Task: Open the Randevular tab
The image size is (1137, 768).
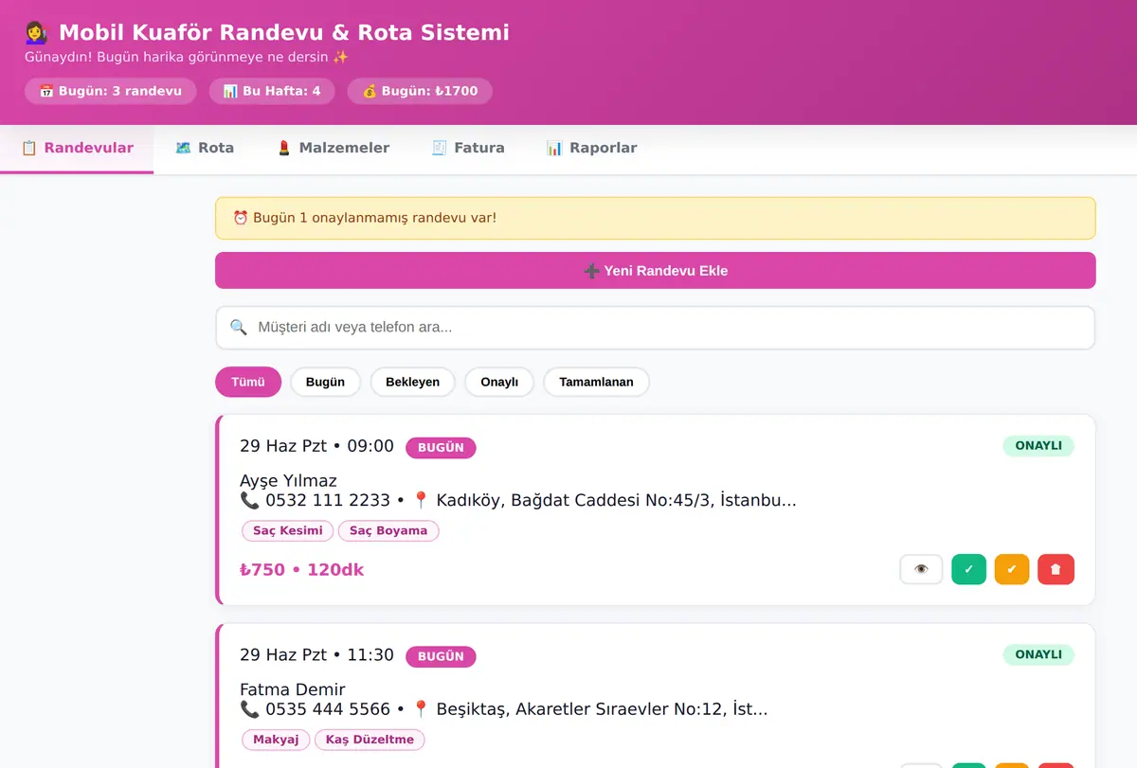Action: coord(77,149)
